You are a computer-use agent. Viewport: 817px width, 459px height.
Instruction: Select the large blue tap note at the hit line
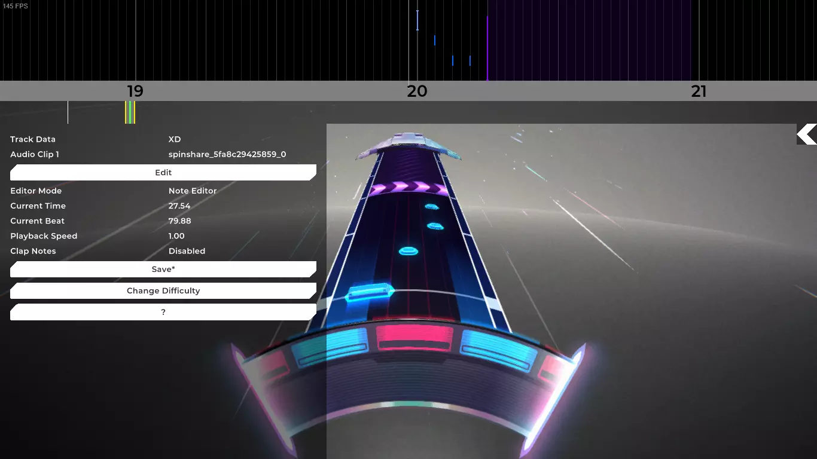coord(370,293)
